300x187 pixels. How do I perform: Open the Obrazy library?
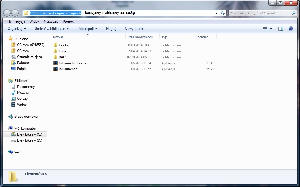(22, 99)
